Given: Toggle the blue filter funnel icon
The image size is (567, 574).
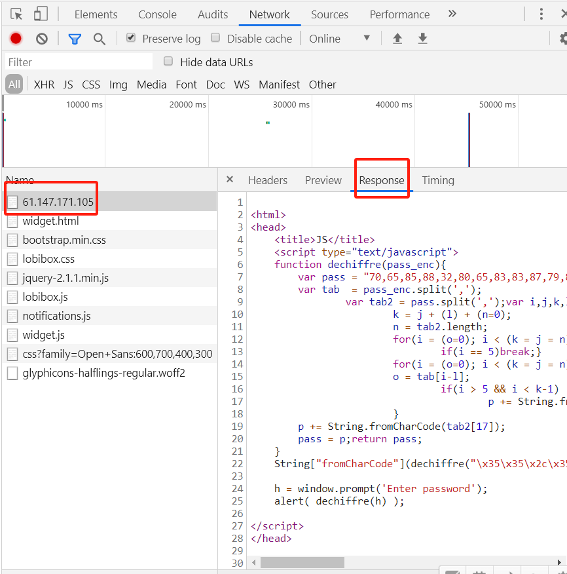Looking at the screenshot, I should tap(75, 39).
